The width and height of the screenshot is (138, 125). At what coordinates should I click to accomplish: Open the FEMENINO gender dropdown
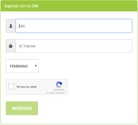click(22, 66)
